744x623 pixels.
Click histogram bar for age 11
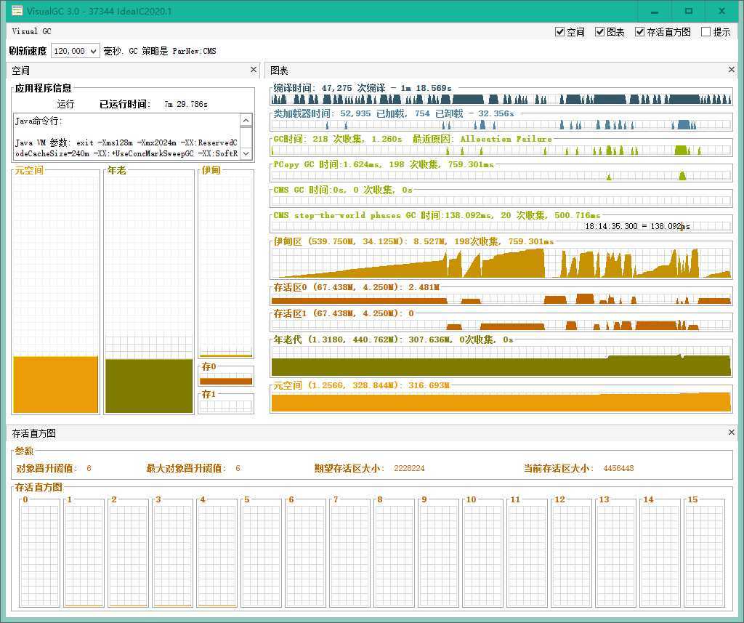tap(527, 555)
